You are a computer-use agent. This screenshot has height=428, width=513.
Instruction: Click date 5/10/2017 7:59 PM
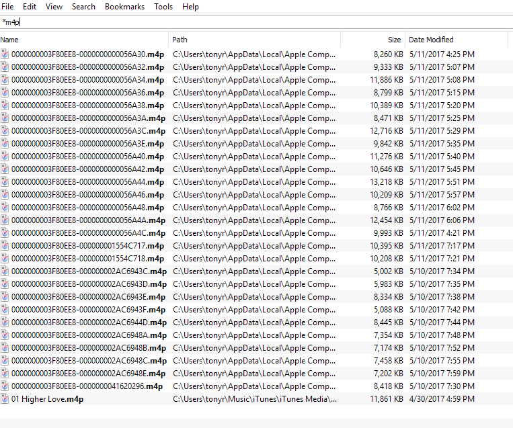[x=442, y=374]
